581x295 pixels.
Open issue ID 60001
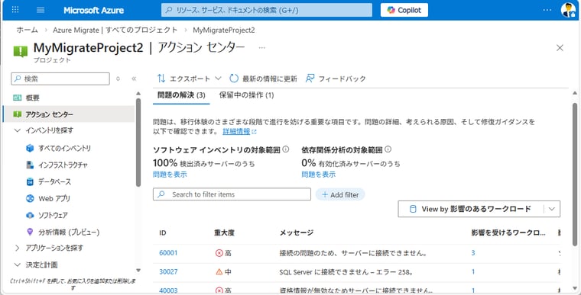tap(168, 253)
